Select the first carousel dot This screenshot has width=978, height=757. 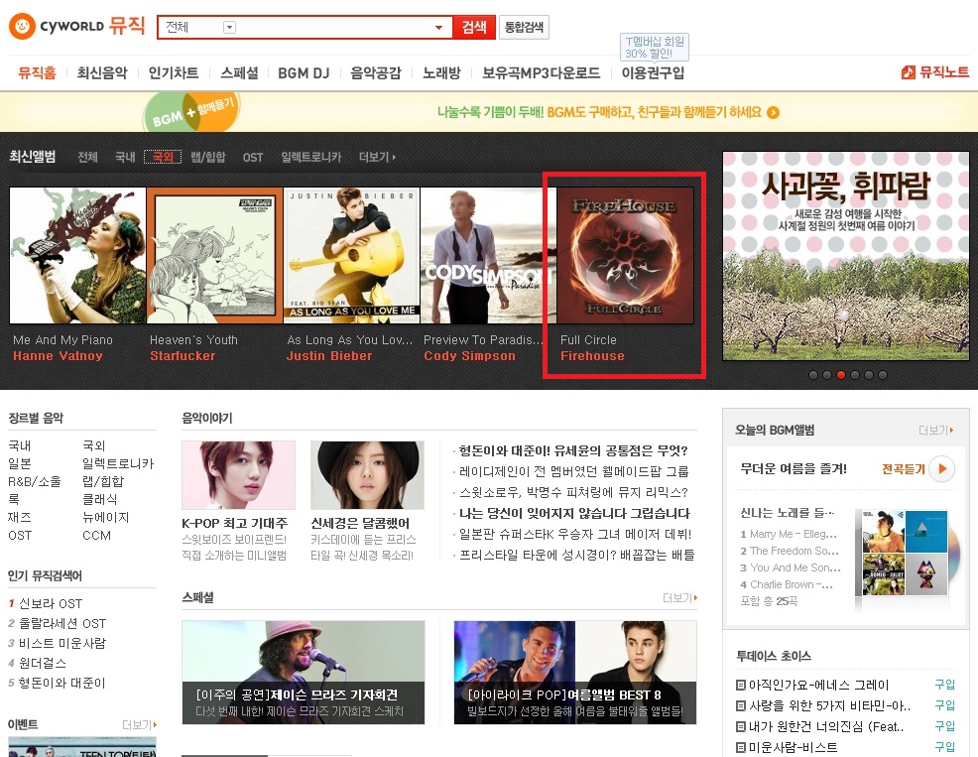pyautogui.click(x=812, y=375)
